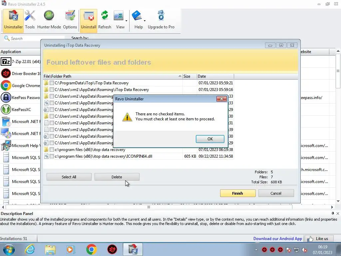Click the Application column header
This screenshot has width=341, height=256.
point(20,52)
